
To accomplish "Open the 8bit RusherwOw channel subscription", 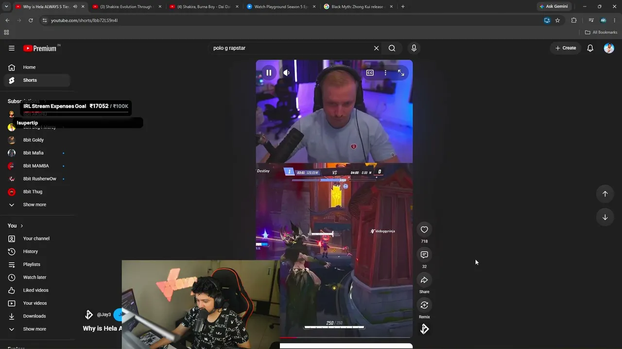I will click(x=37, y=179).
